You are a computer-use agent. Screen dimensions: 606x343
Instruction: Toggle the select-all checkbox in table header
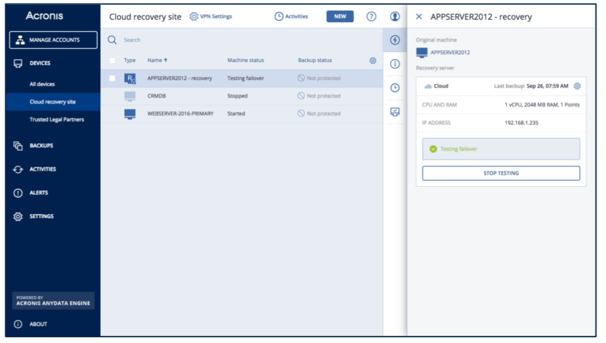coord(112,60)
